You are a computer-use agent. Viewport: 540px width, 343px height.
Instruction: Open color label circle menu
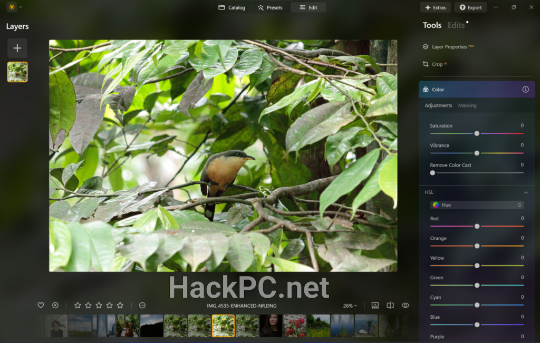click(142, 305)
